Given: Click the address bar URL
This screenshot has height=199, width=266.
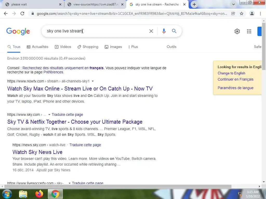Looking at the screenshot, I should (132, 13).
